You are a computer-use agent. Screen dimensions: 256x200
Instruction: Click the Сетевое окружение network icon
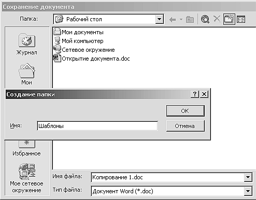57,49
